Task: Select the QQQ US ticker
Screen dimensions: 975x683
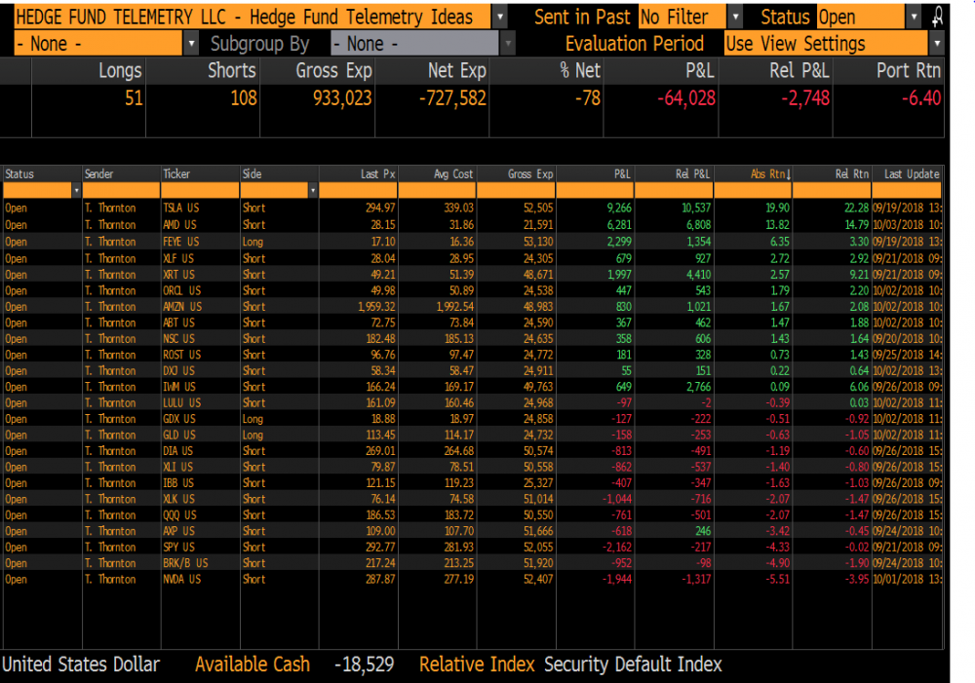Action: [179, 515]
